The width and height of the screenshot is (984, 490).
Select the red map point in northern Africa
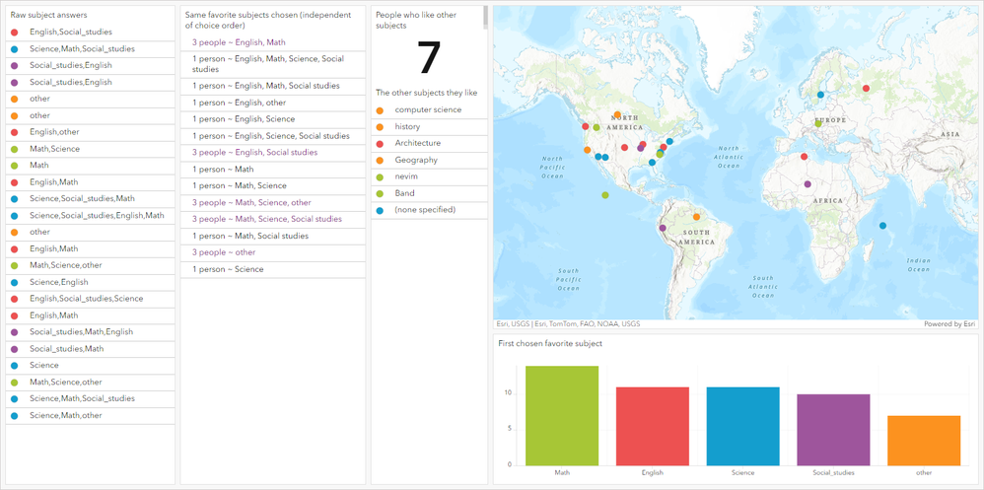(x=805, y=157)
